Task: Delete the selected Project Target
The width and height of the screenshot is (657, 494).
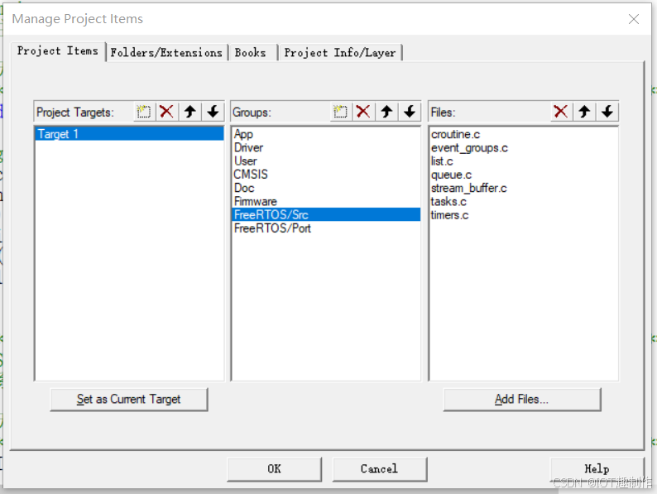Action: [167, 112]
